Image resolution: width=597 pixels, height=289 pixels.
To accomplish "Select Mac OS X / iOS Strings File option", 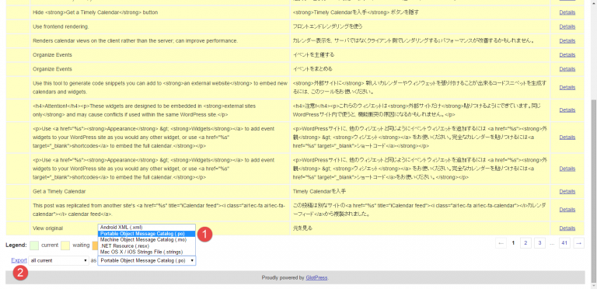I will [x=147, y=252].
